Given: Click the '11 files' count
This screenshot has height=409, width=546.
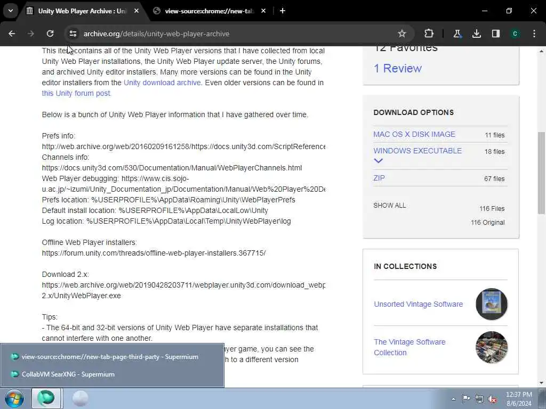Looking at the screenshot, I should coord(494,135).
